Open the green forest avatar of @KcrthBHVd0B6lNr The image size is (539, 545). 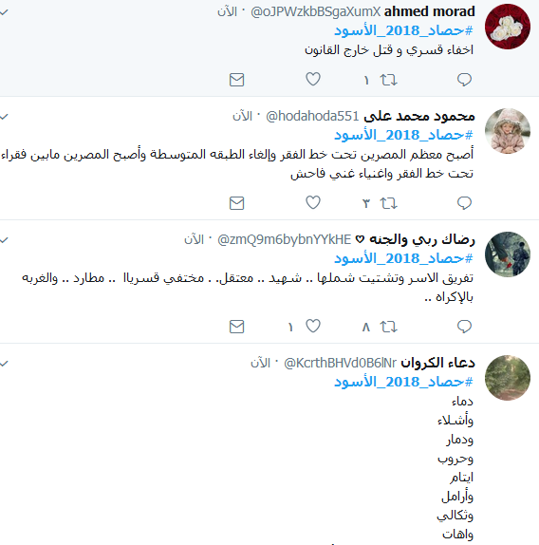tap(508, 378)
